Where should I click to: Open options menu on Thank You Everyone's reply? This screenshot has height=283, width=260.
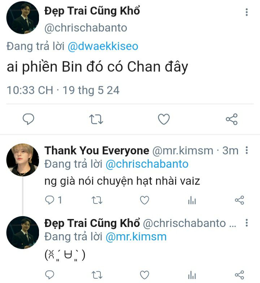click(247, 150)
